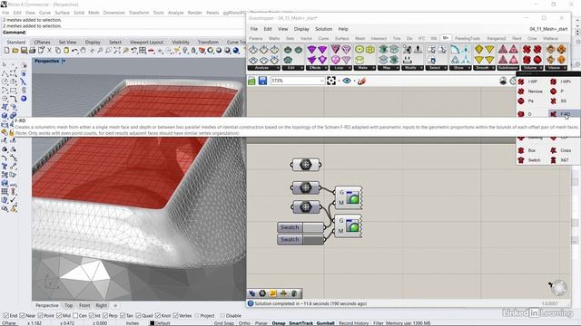Viewport: 581px width, 326px height.
Task: Toggle the SmartTrack status bar button
Action: [300, 323]
